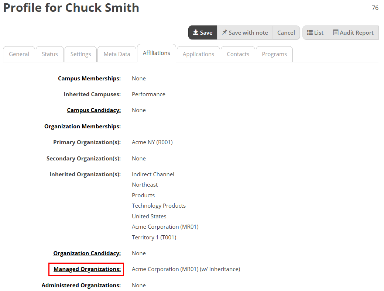Click the Save with note button label
384x291 pixels.
point(248,32)
